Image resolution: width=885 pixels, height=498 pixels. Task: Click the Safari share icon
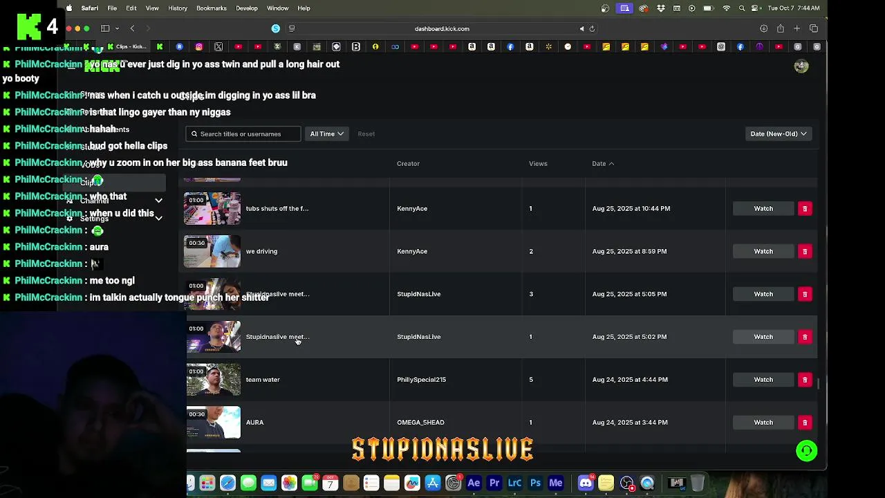pos(780,28)
